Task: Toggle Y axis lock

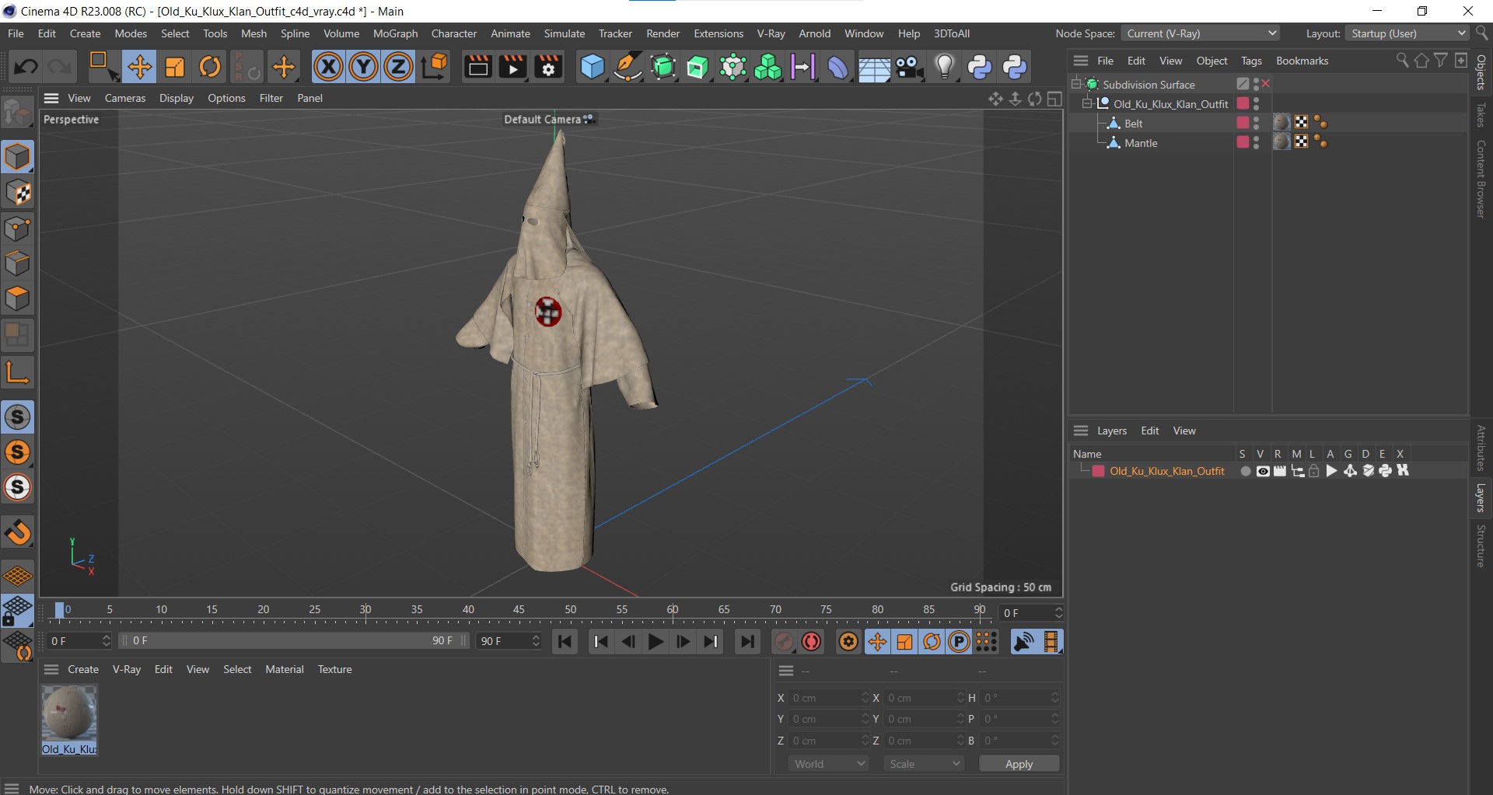Action: coord(363,67)
